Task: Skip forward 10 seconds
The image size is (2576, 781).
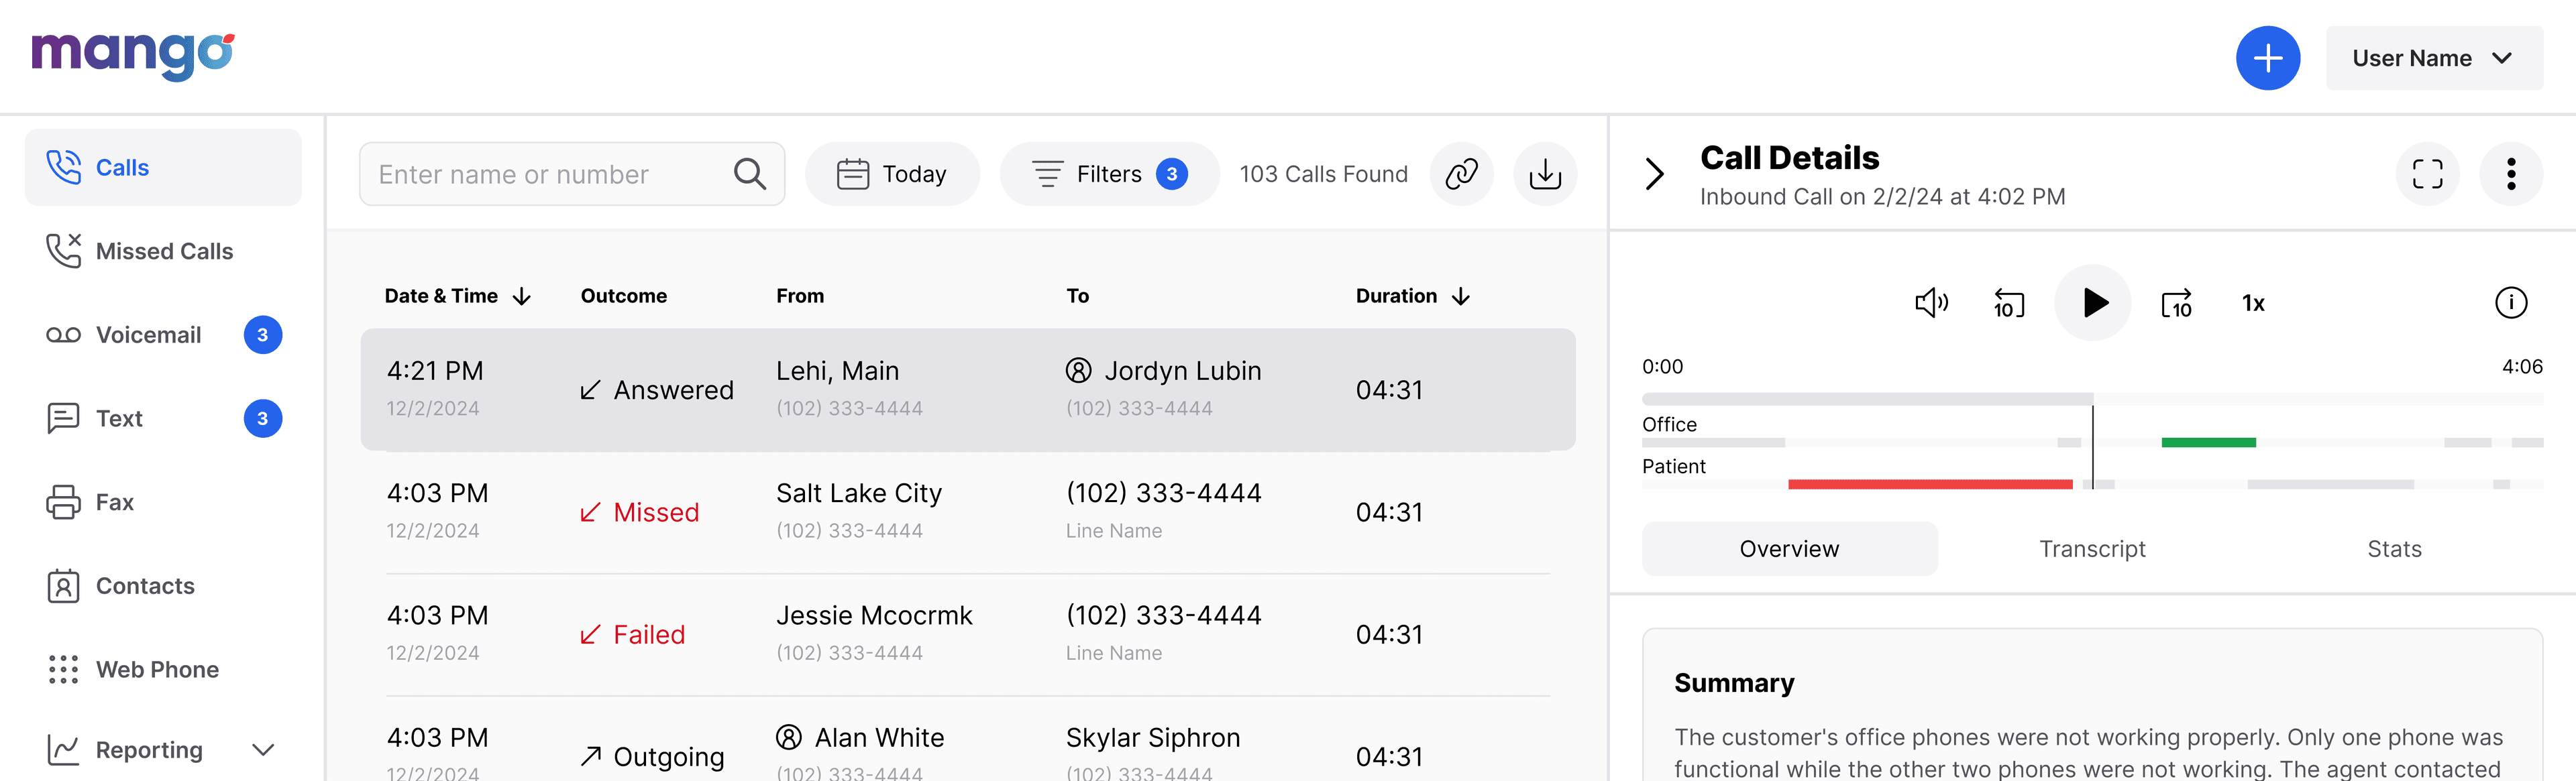Action: click(x=2176, y=302)
